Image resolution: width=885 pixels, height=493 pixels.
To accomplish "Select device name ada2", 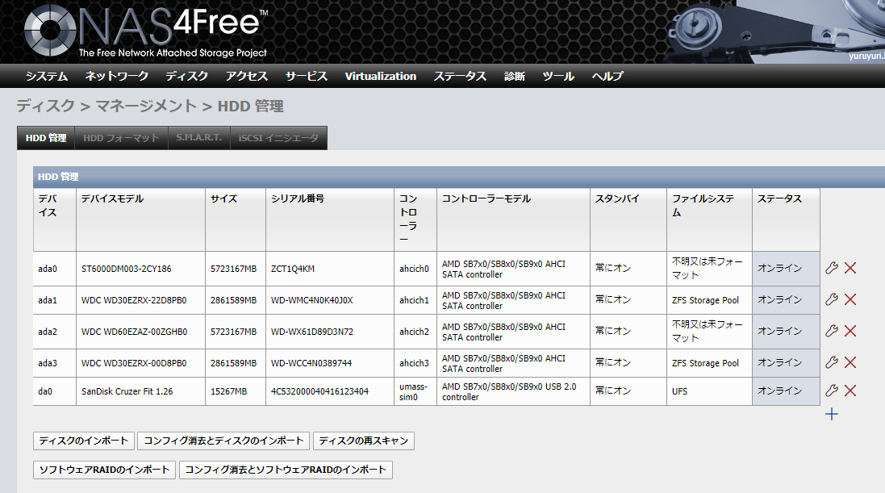I will tap(48, 332).
